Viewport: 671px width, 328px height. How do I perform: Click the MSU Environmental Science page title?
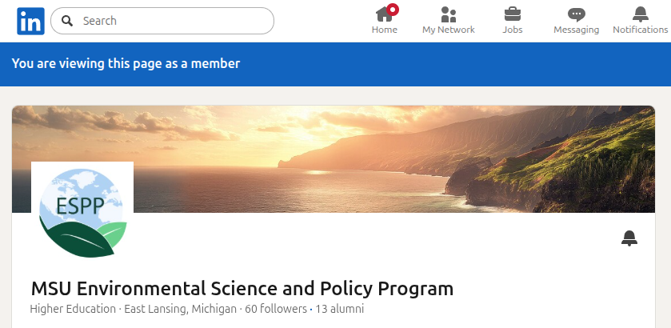click(x=242, y=288)
